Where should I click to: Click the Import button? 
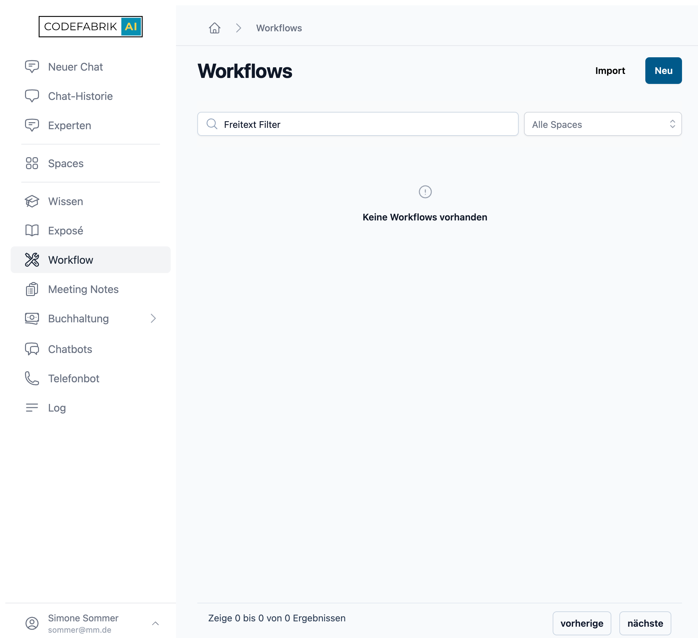pyautogui.click(x=610, y=71)
